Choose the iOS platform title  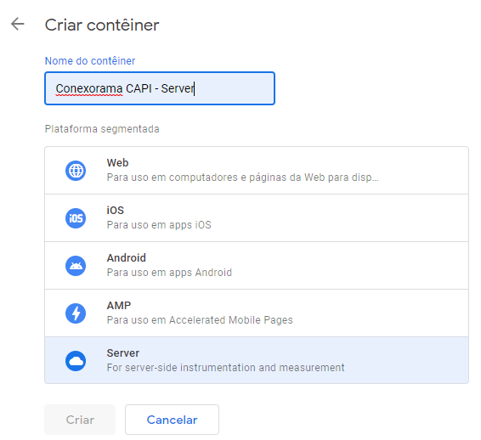point(116,211)
